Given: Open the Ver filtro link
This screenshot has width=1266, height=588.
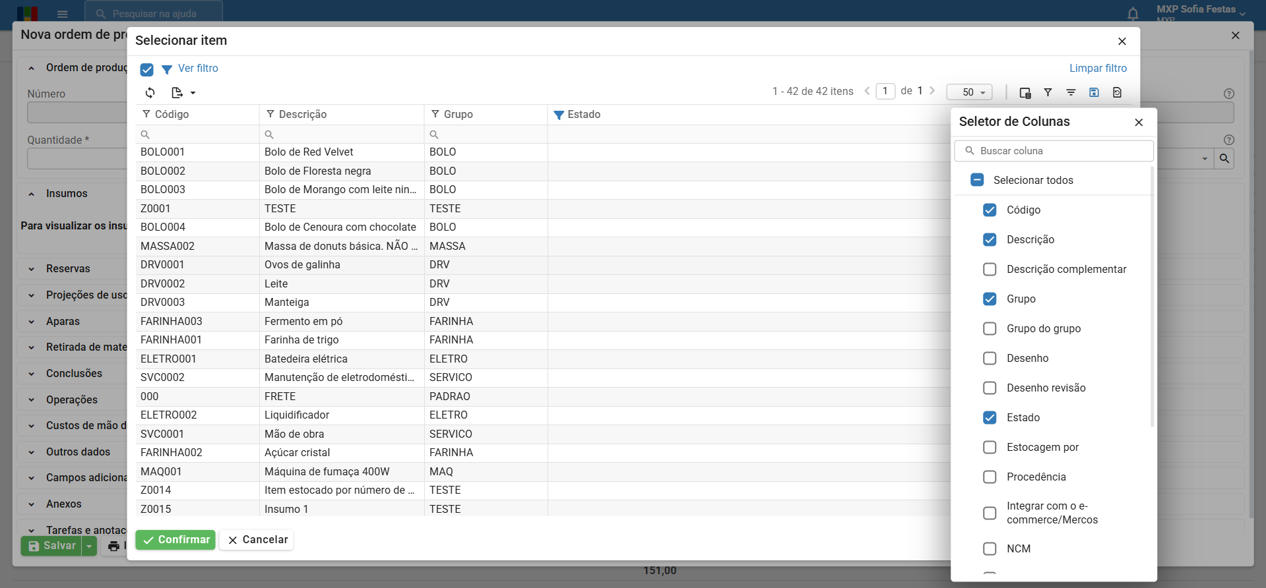Looking at the screenshot, I should click(198, 69).
